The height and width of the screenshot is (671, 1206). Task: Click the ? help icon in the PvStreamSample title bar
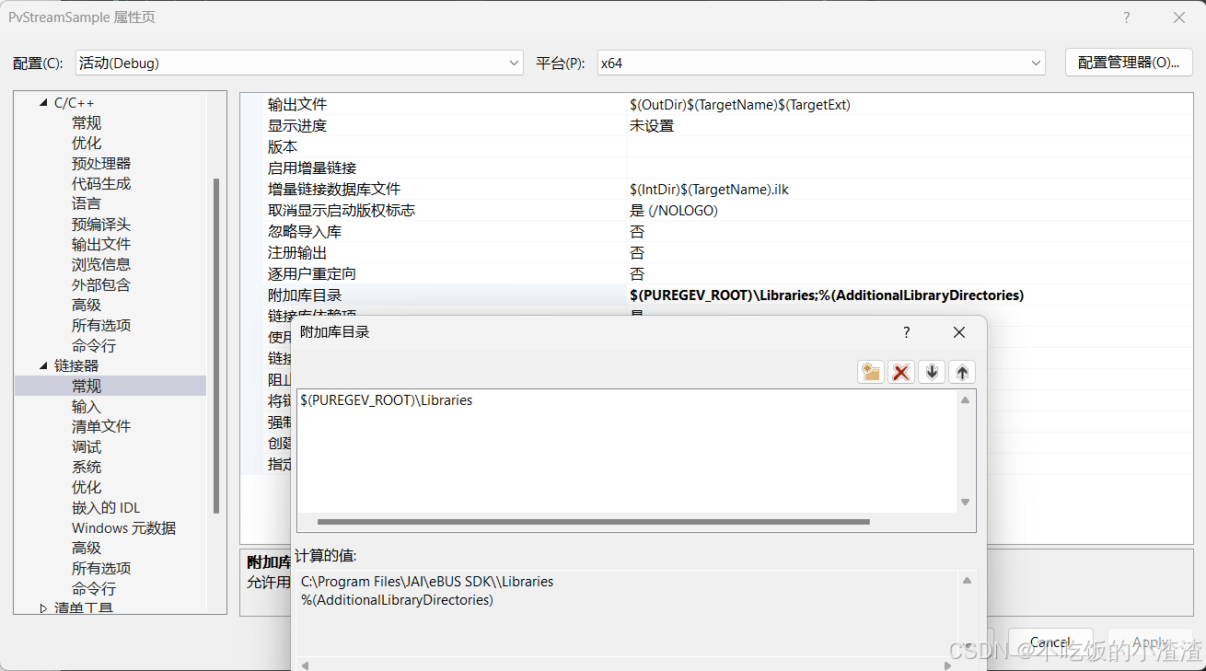tap(1125, 17)
